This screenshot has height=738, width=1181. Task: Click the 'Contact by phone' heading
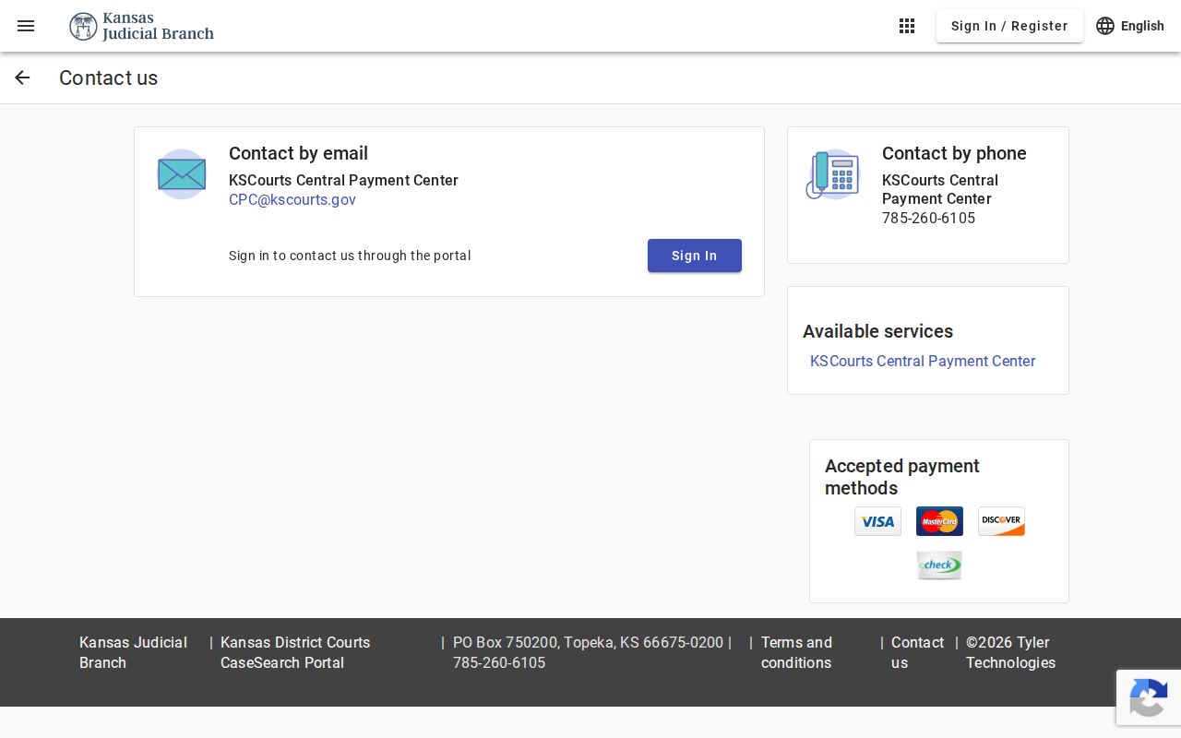(954, 153)
